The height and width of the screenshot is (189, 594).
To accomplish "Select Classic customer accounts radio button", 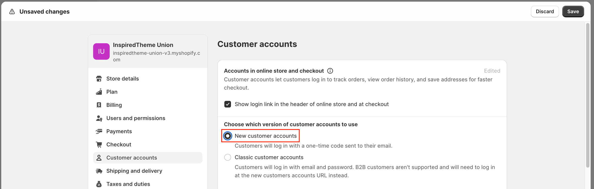I will tap(228, 157).
